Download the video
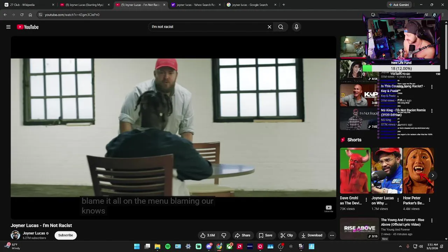 point(312,235)
